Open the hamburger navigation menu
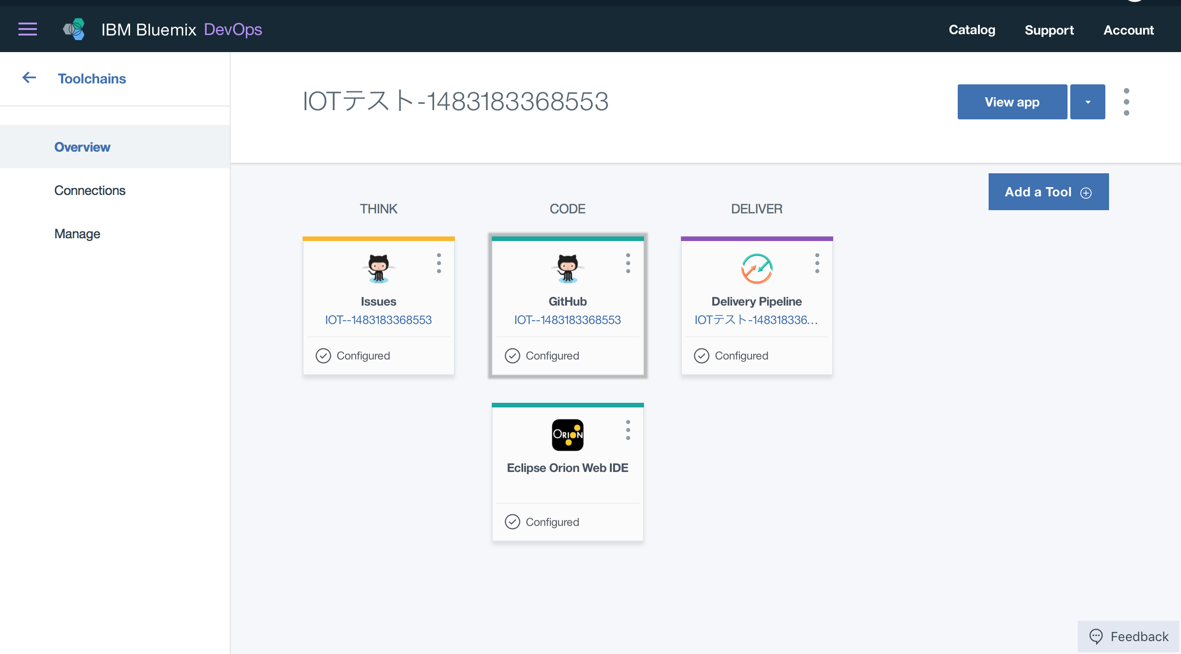 tap(28, 29)
